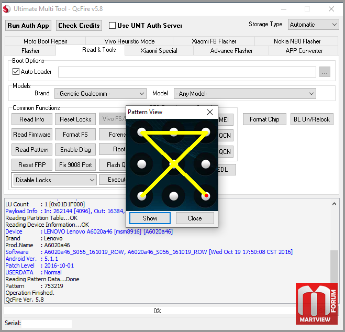Click the top-middle pattern dot
345x332 pixels.
(174, 132)
